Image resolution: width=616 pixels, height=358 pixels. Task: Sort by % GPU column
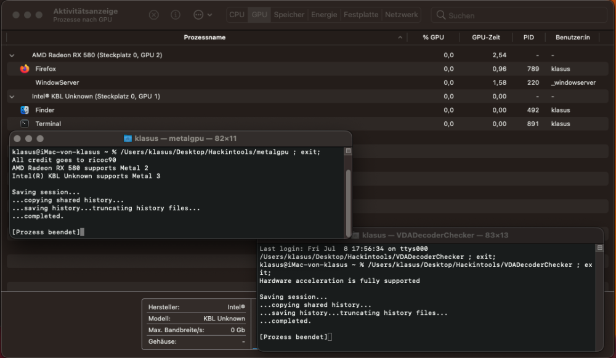[433, 38]
